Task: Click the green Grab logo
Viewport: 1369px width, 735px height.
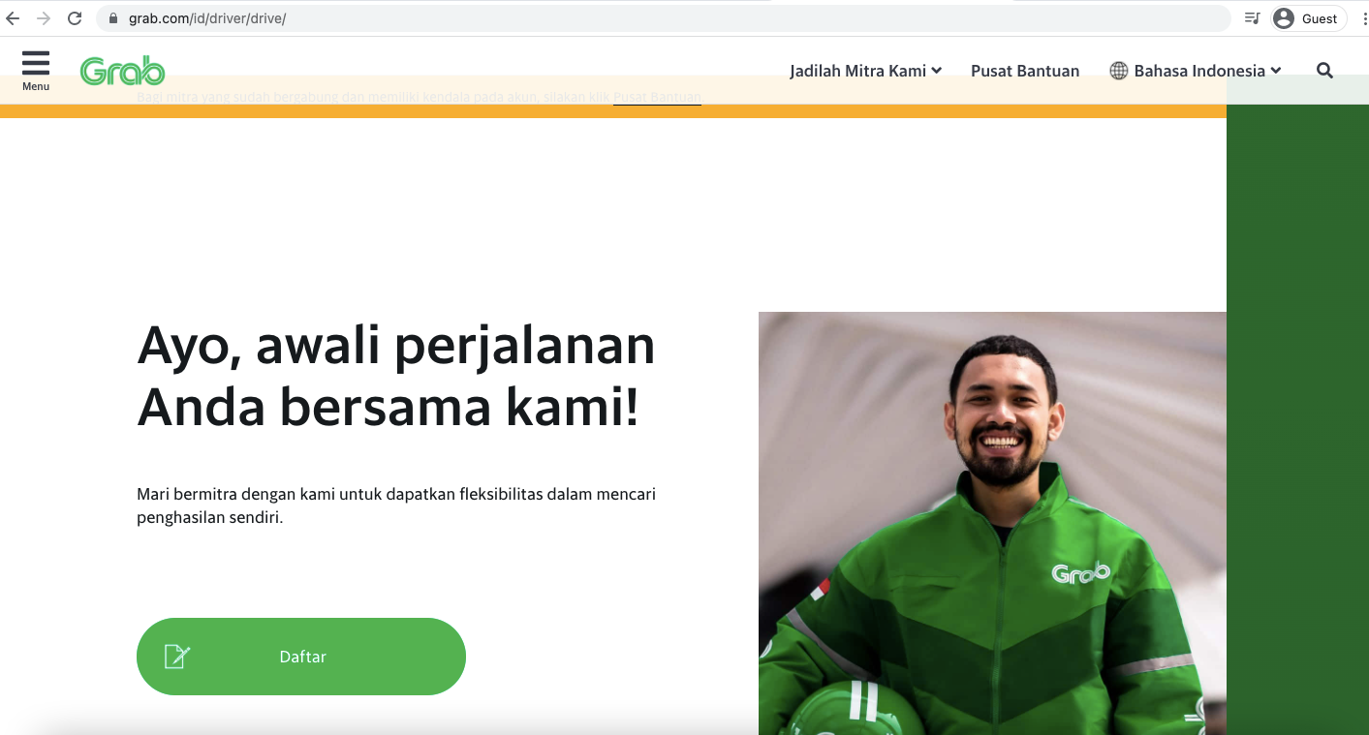Action: point(122,71)
